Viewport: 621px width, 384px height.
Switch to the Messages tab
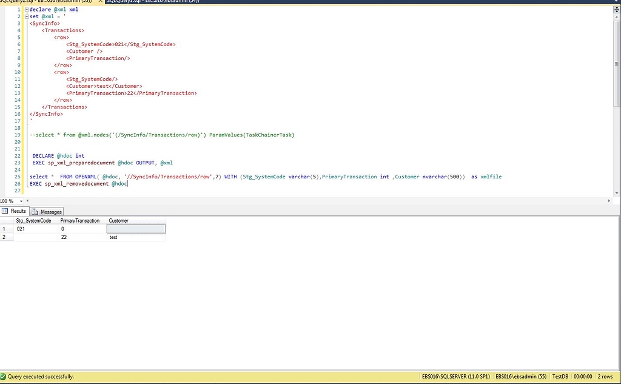click(47, 212)
